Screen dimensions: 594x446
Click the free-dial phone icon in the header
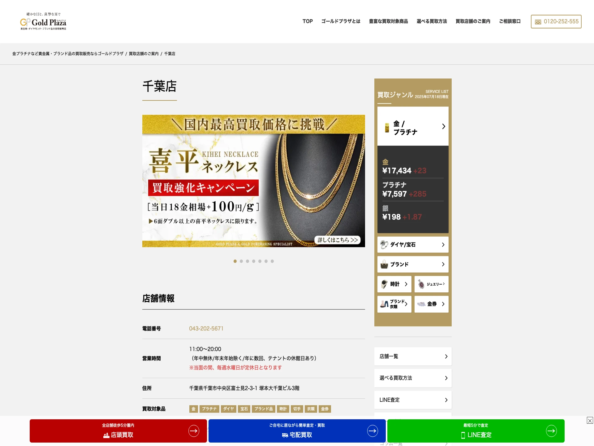[x=538, y=22]
